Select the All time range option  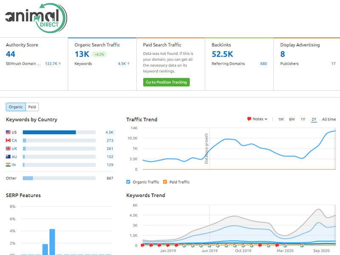(x=329, y=119)
